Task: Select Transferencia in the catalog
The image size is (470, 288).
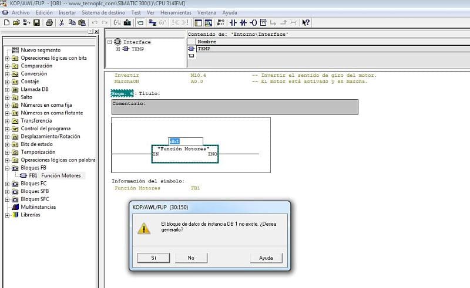Action: 36,121
